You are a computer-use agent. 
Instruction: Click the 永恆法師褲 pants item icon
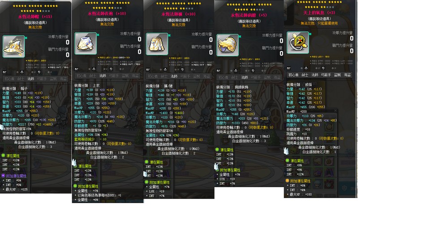157,44
